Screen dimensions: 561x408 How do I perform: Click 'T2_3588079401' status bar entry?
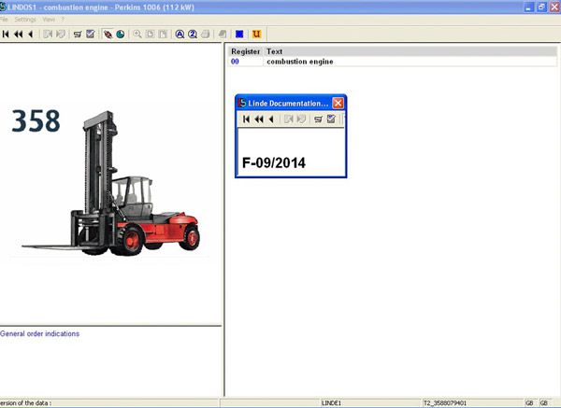[445, 403]
